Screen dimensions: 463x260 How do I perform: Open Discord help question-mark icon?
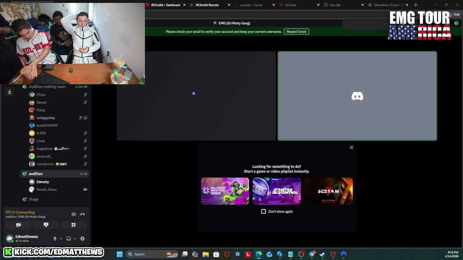tap(456, 23)
